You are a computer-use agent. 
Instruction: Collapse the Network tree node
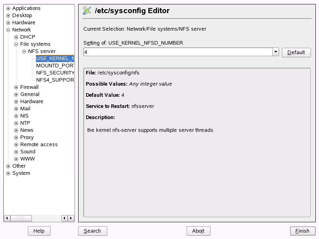coord(8,30)
